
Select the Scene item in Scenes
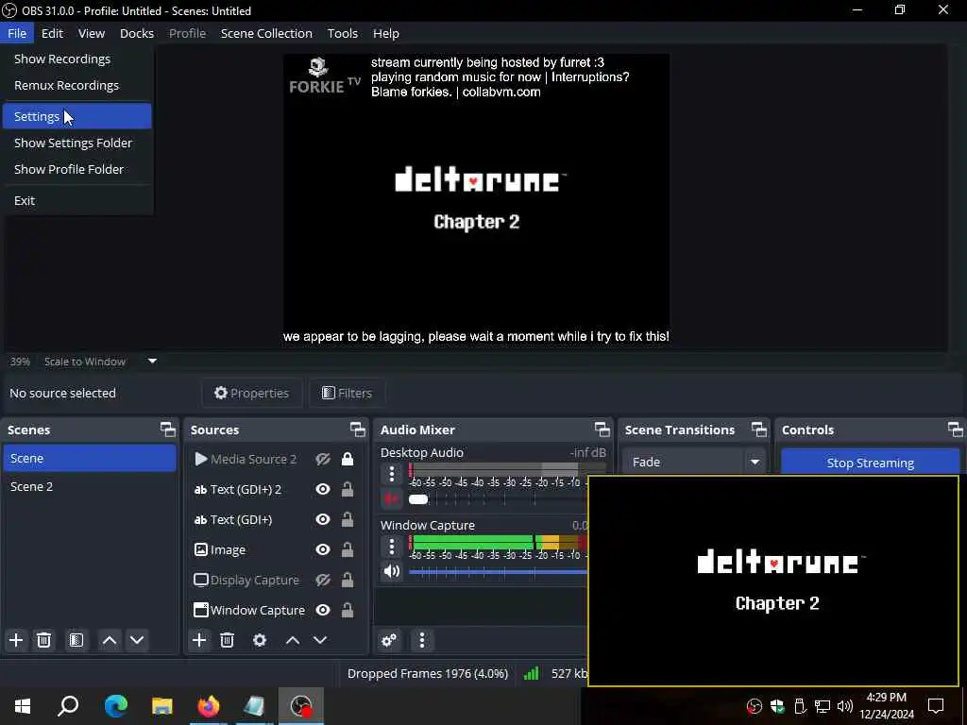[90, 459]
